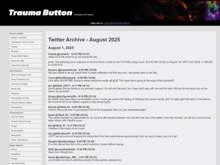Open the Trauma Button site title
Image resolution: width=220 pixels, height=165 pixels.
[x=41, y=13]
